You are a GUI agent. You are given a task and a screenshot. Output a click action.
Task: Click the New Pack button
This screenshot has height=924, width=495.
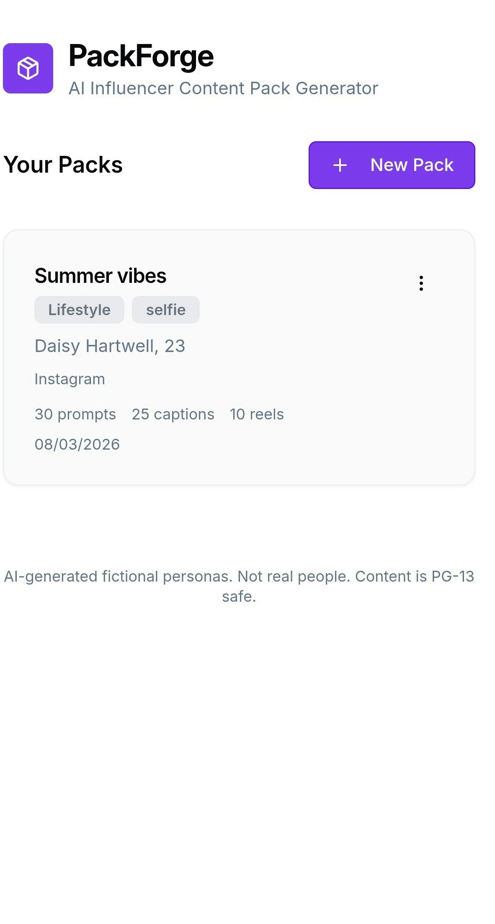coord(391,165)
